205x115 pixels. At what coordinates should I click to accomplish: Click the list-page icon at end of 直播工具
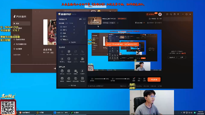click(x=82, y=78)
